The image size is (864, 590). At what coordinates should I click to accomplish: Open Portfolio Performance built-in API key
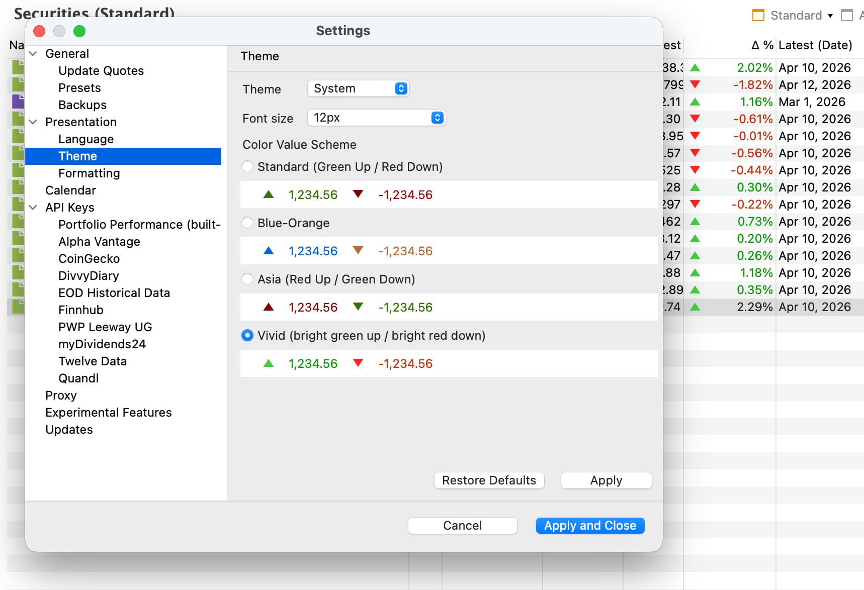[139, 225]
